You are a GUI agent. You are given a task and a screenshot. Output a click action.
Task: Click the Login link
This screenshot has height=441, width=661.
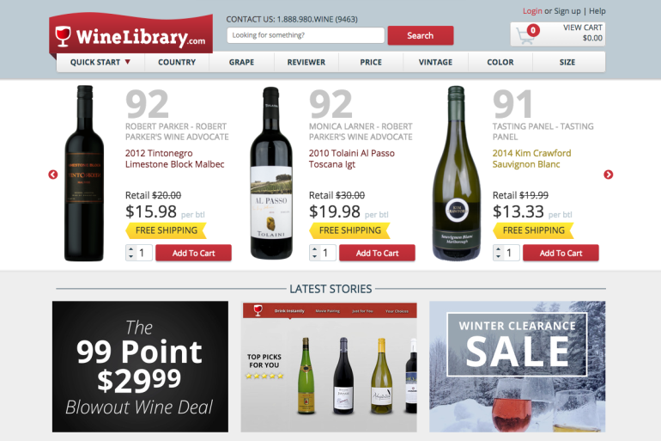[532, 11]
